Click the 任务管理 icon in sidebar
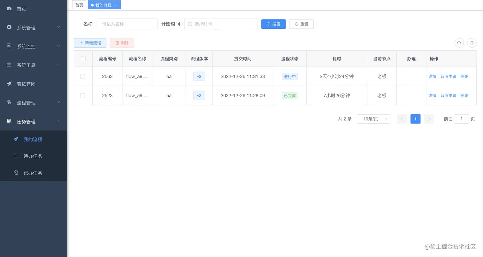Screen dimensions: 483x257 point(9,121)
